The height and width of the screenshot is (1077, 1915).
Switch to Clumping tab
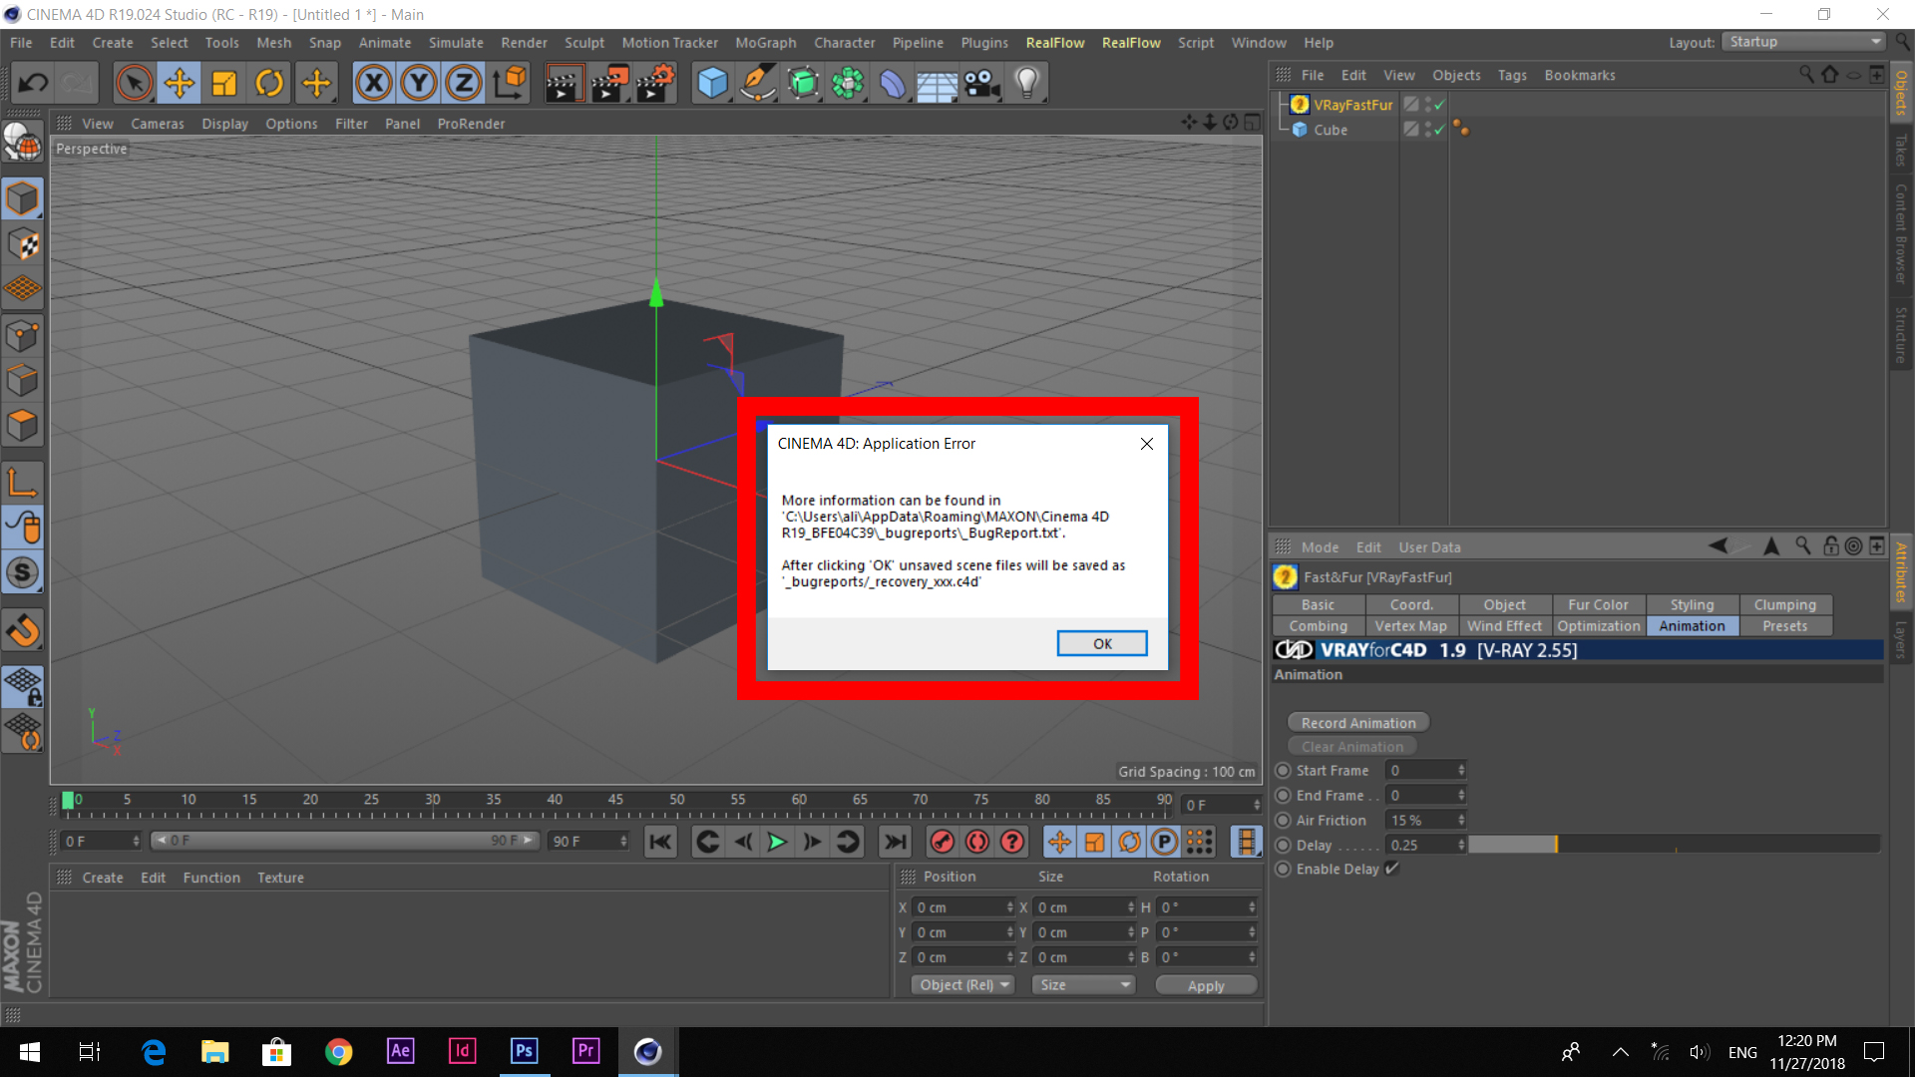(x=1784, y=604)
